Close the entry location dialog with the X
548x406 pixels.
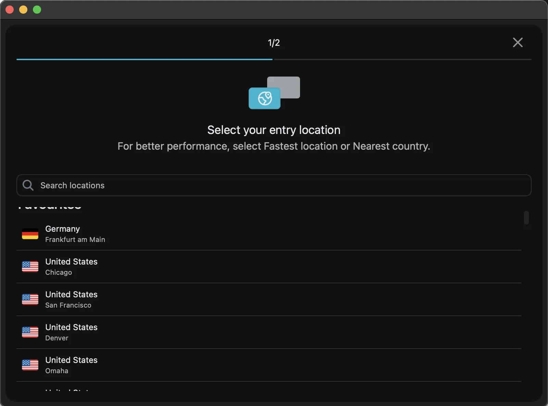(518, 42)
